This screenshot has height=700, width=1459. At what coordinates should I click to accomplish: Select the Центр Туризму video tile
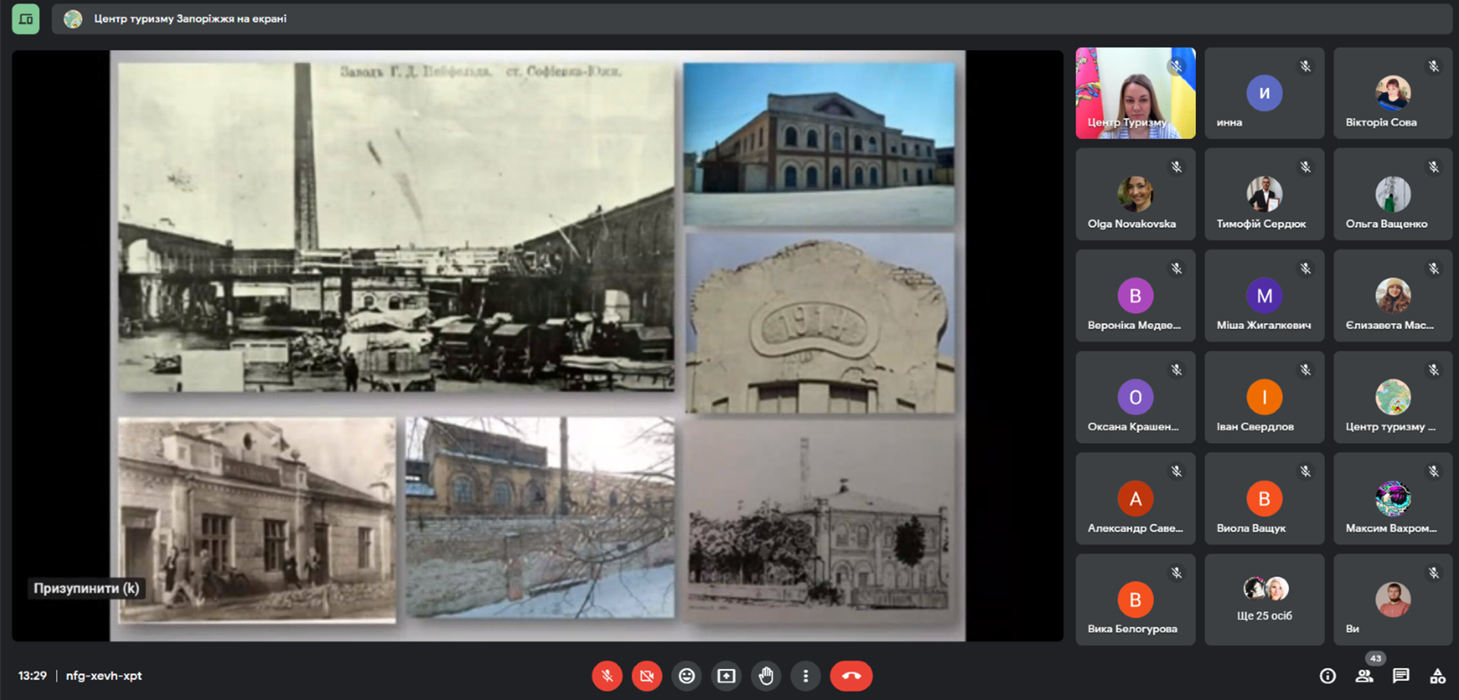tap(1135, 93)
